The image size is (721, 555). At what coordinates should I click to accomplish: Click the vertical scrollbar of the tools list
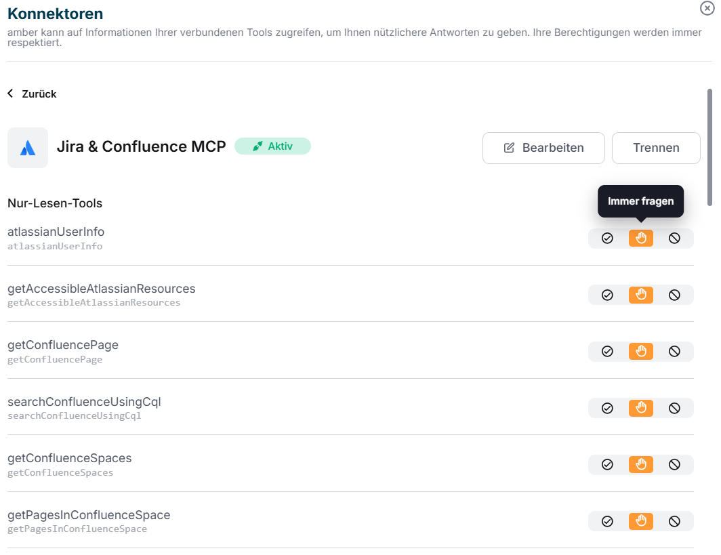click(x=709, y=147)
